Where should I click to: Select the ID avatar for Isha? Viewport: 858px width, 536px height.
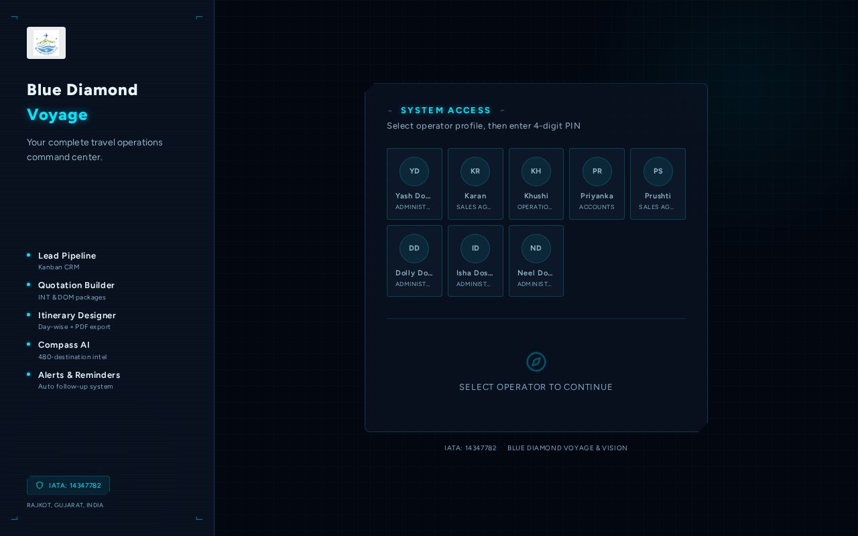click(475, 249)
